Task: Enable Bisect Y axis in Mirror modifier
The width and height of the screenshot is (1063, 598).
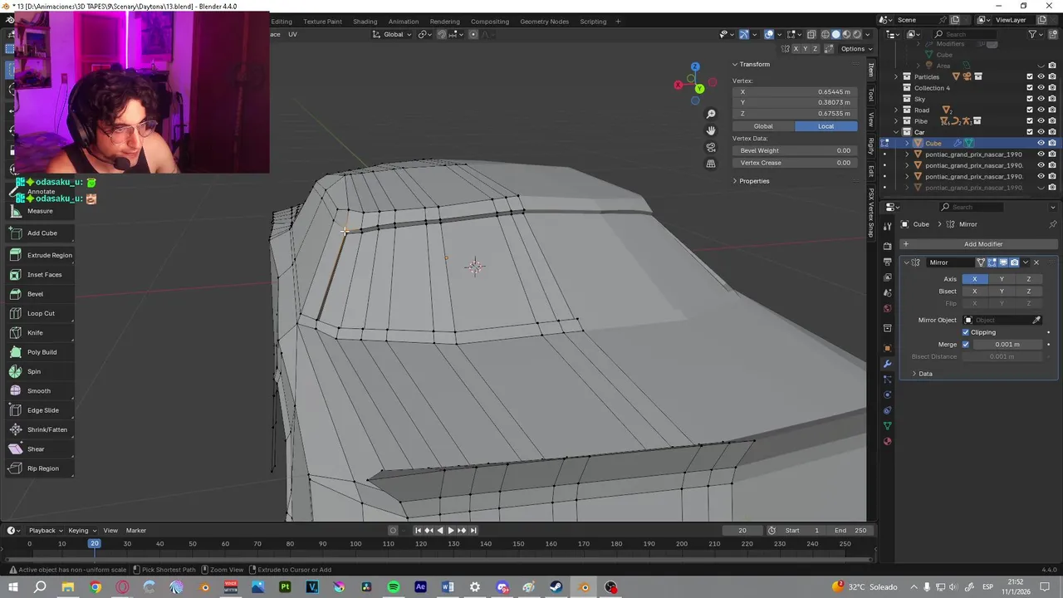Action: point(1002,292)
